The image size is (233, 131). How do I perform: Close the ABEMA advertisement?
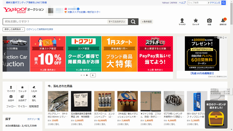click(x=226, y=38)
